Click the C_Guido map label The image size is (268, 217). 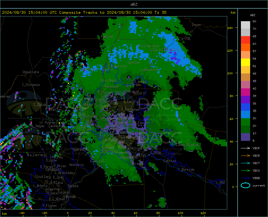[x=40, y=105]
